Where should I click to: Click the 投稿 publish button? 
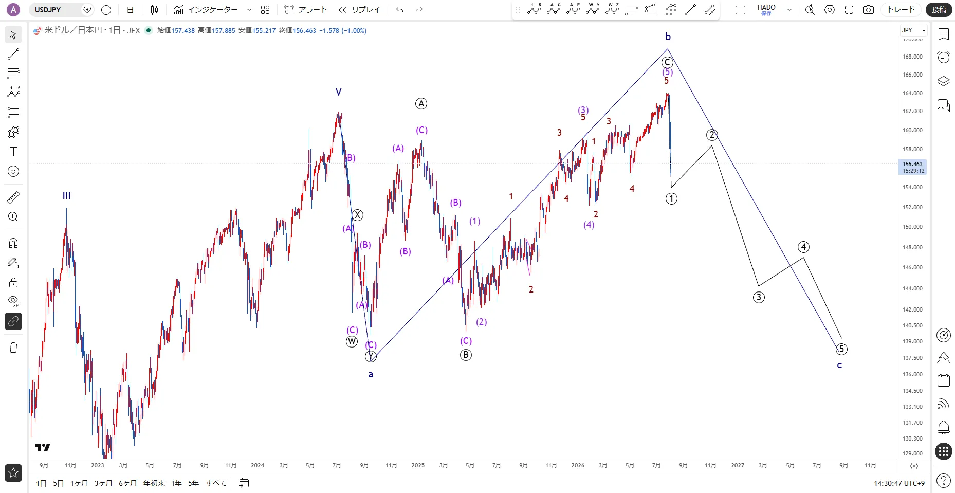(x=939, y=10)
